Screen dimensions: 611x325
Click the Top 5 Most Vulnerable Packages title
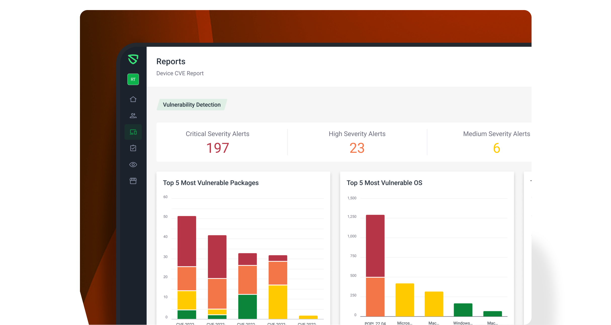[211, 183]
